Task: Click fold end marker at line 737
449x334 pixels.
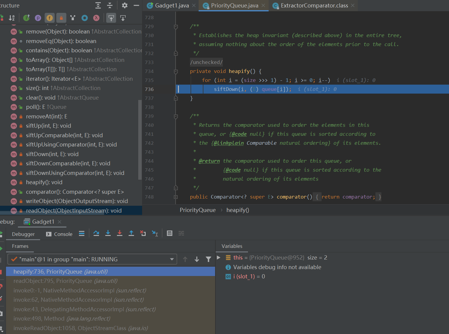Action: tap(176, 98)
